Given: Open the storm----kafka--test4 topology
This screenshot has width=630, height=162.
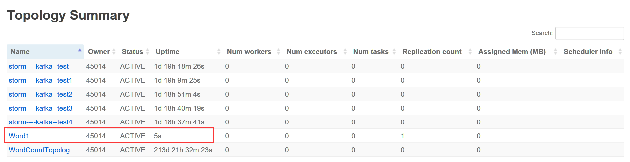Looking at the screenshot, I should coord(40,122).
